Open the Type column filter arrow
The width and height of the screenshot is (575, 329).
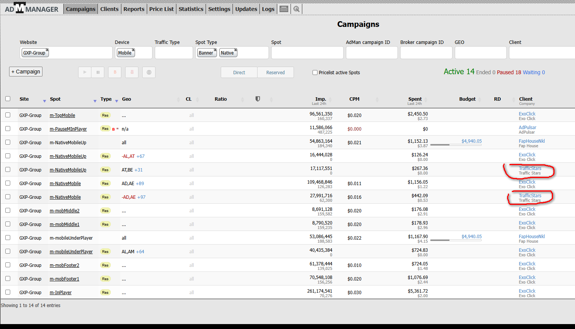pos(116,101)
